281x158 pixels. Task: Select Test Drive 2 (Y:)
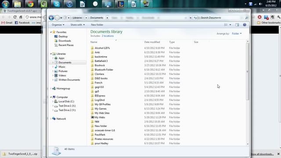pyautogui.click(x=67, y=110)
